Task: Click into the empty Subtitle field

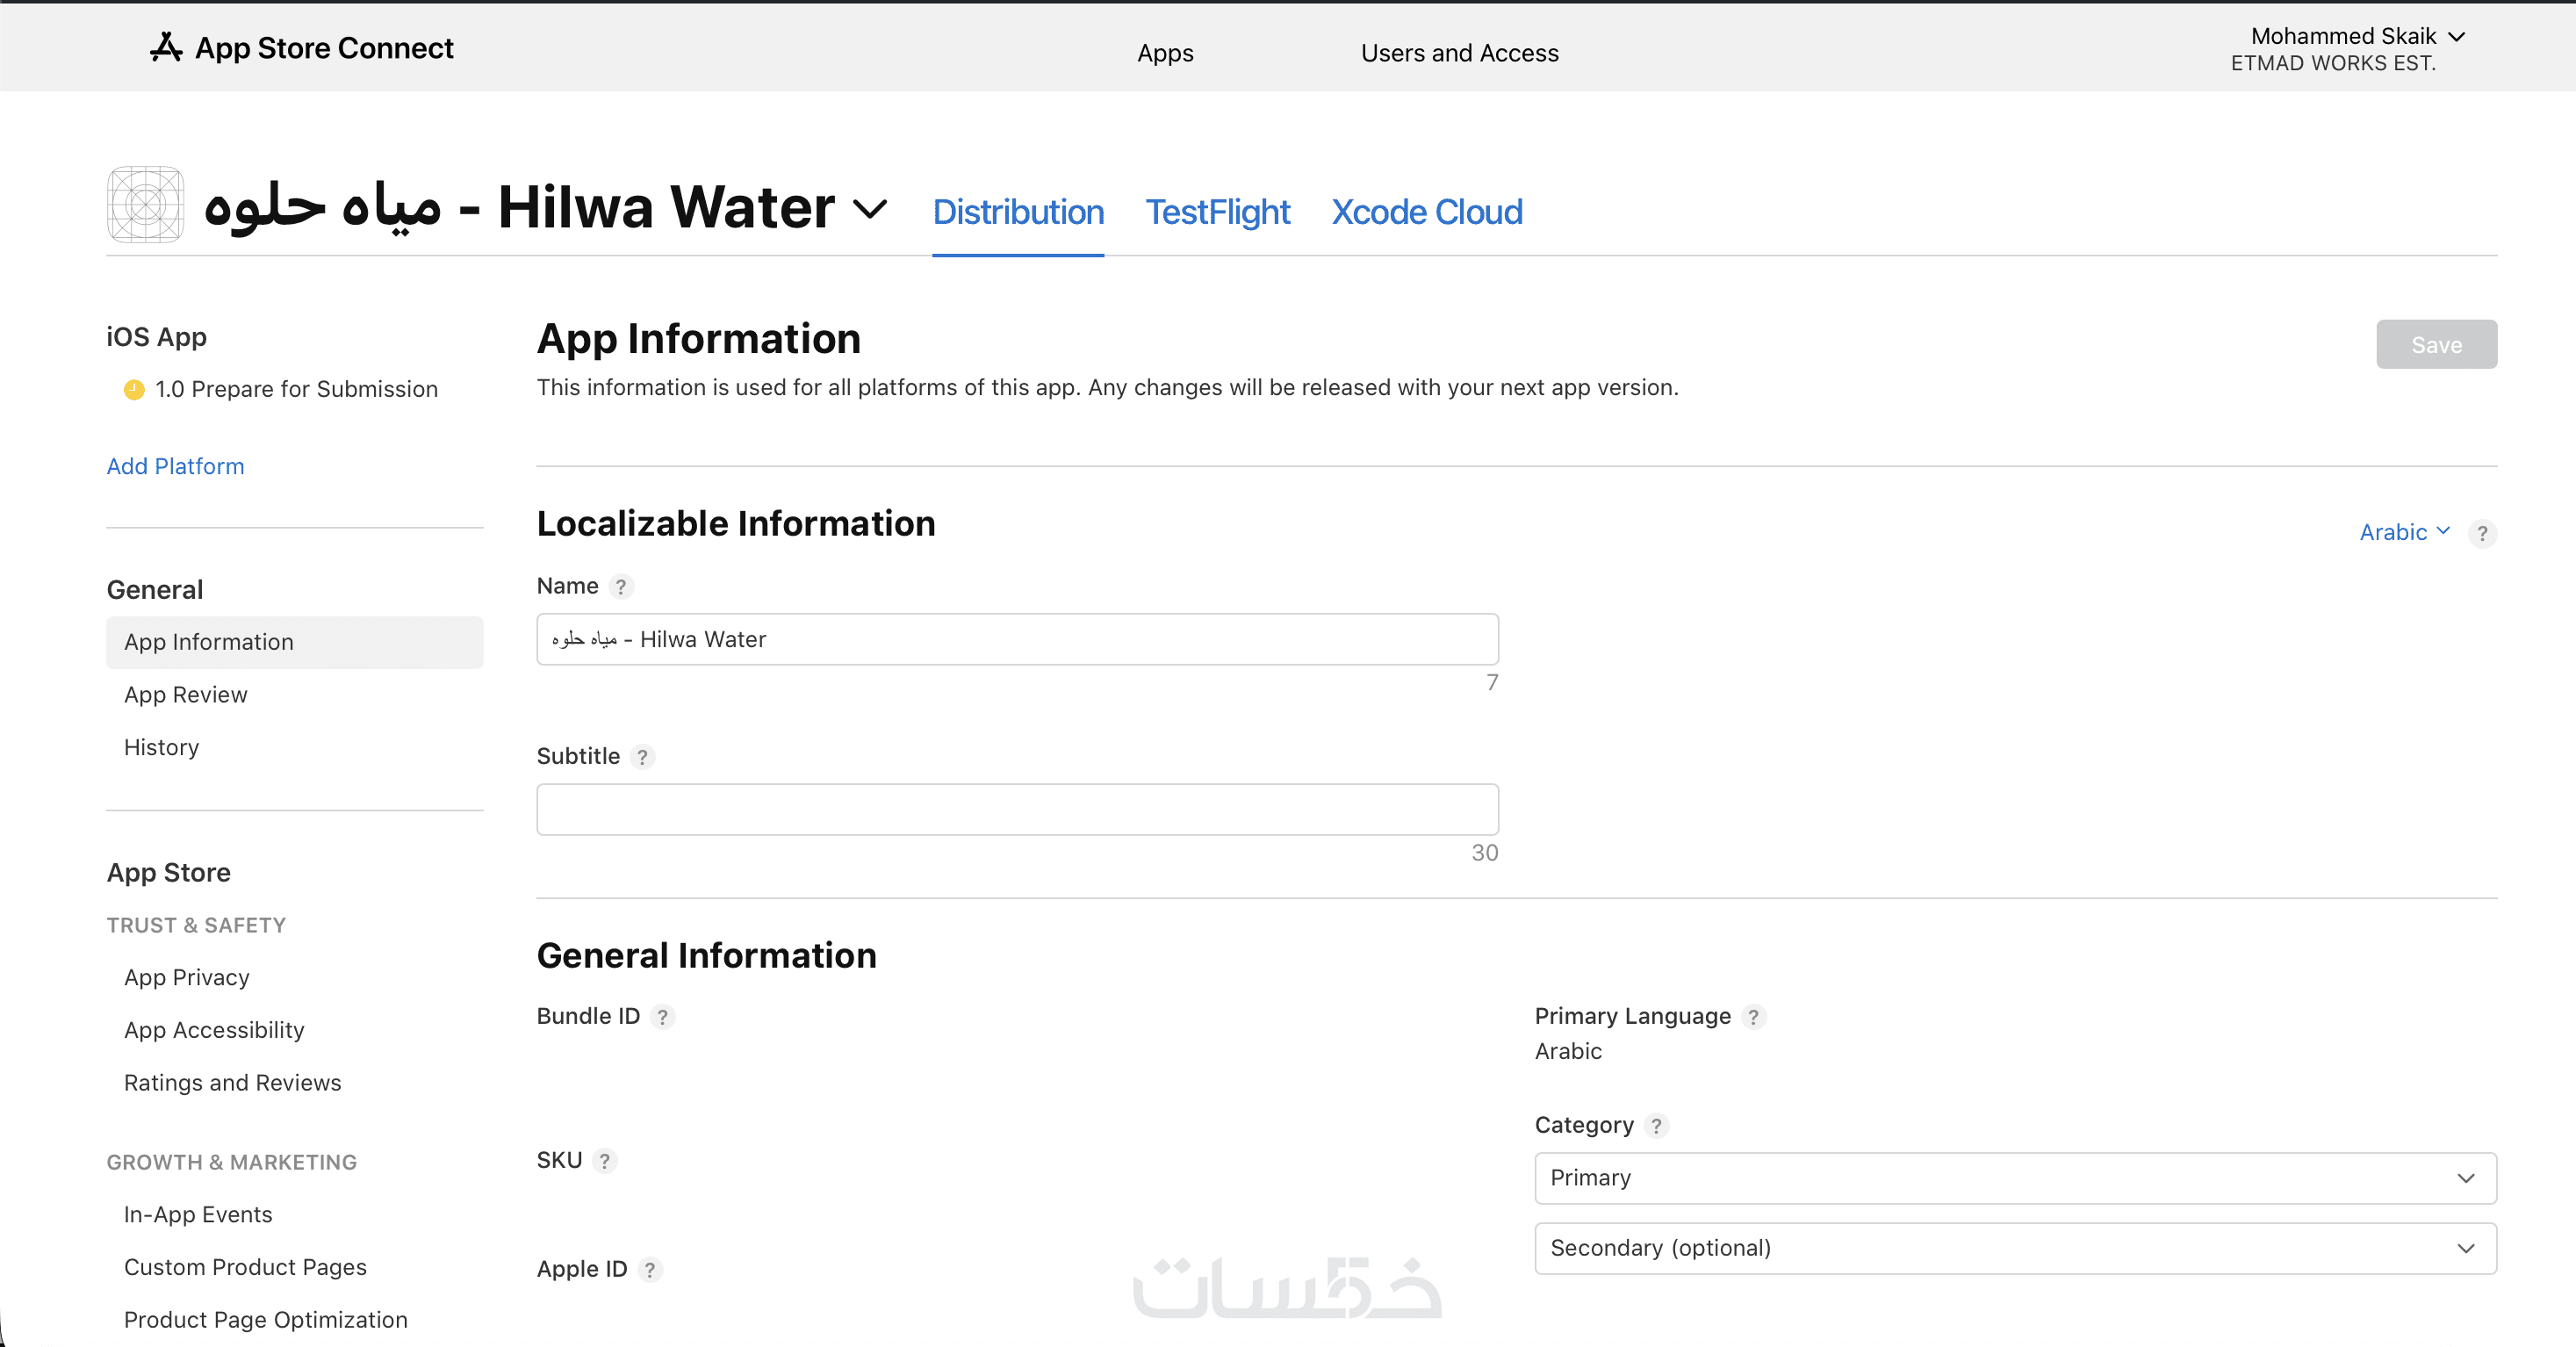Action: tap(1017, 810)
